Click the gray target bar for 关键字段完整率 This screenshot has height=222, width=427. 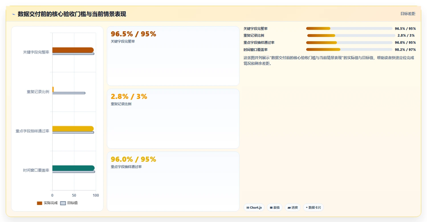73,54
